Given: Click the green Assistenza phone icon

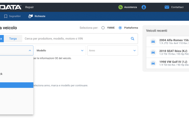Looking at the screenshot, I should click(120, 7).
